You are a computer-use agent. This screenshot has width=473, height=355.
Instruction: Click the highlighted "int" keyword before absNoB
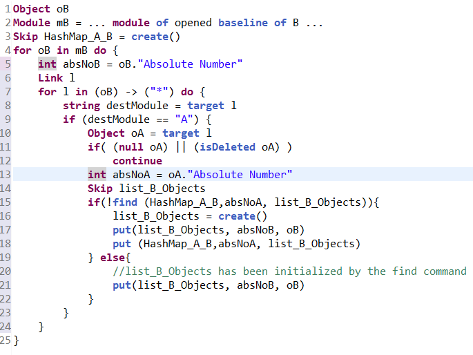click(x=47, y=64)
